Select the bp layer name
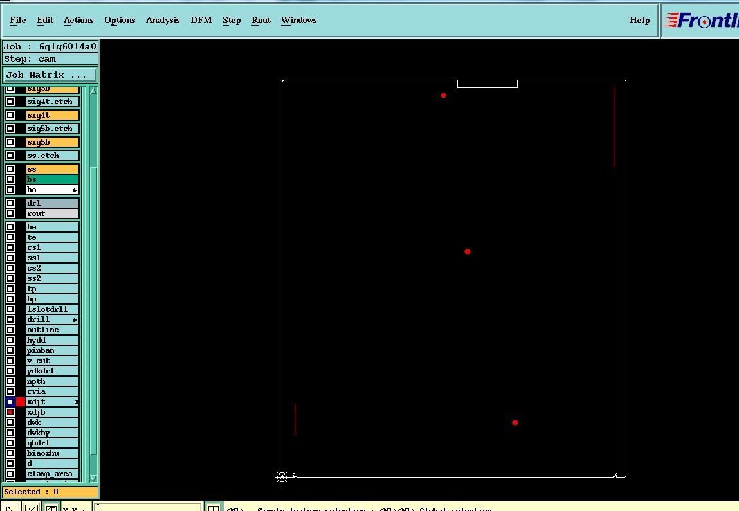The image size is (739, 511). pos(52,299)
